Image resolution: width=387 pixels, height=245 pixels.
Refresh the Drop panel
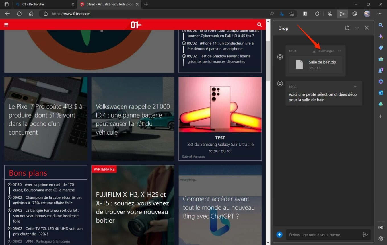(x=347, y=28)
